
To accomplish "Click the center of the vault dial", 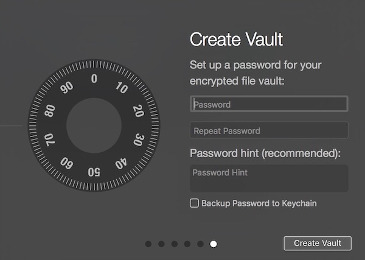I will coord(94,125).
